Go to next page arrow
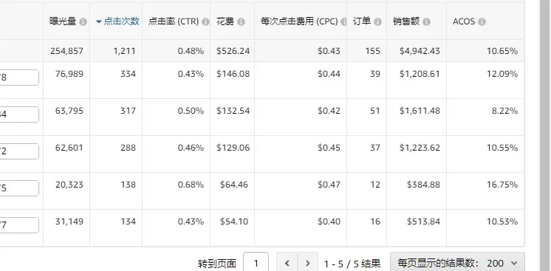551x271 pixels. [x=308, y=263]
